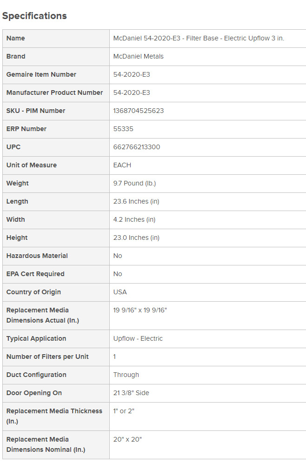This screenshot has height=476, width=306.
Task: Select the Country of Origin USA value
Action: tap(120, 292)
